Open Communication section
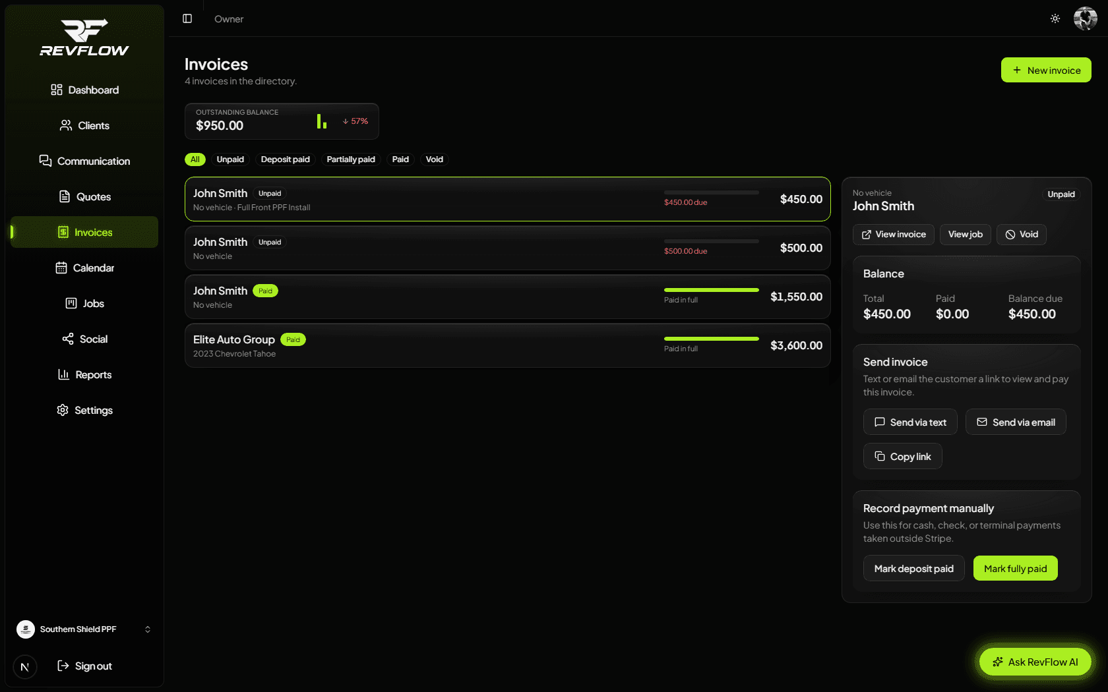This screenshot has height=692, width=1108. point(84,161)
